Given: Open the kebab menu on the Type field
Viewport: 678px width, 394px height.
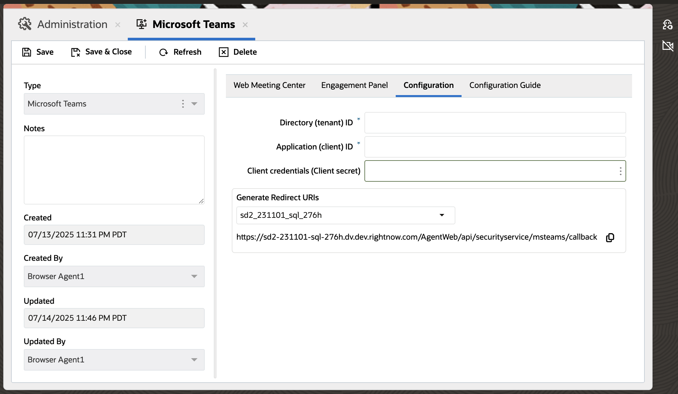Looking at the screenshot, I should coord(183,104).
